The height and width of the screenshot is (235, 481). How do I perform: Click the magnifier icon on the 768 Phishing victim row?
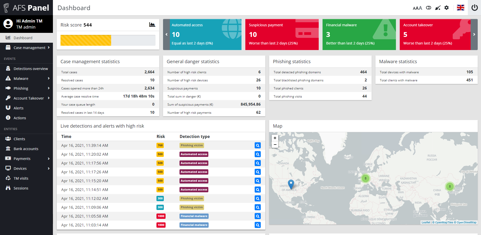[x=257, y=145]
